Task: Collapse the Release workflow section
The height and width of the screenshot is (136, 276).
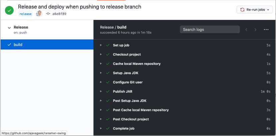Action: click(9, 28)
